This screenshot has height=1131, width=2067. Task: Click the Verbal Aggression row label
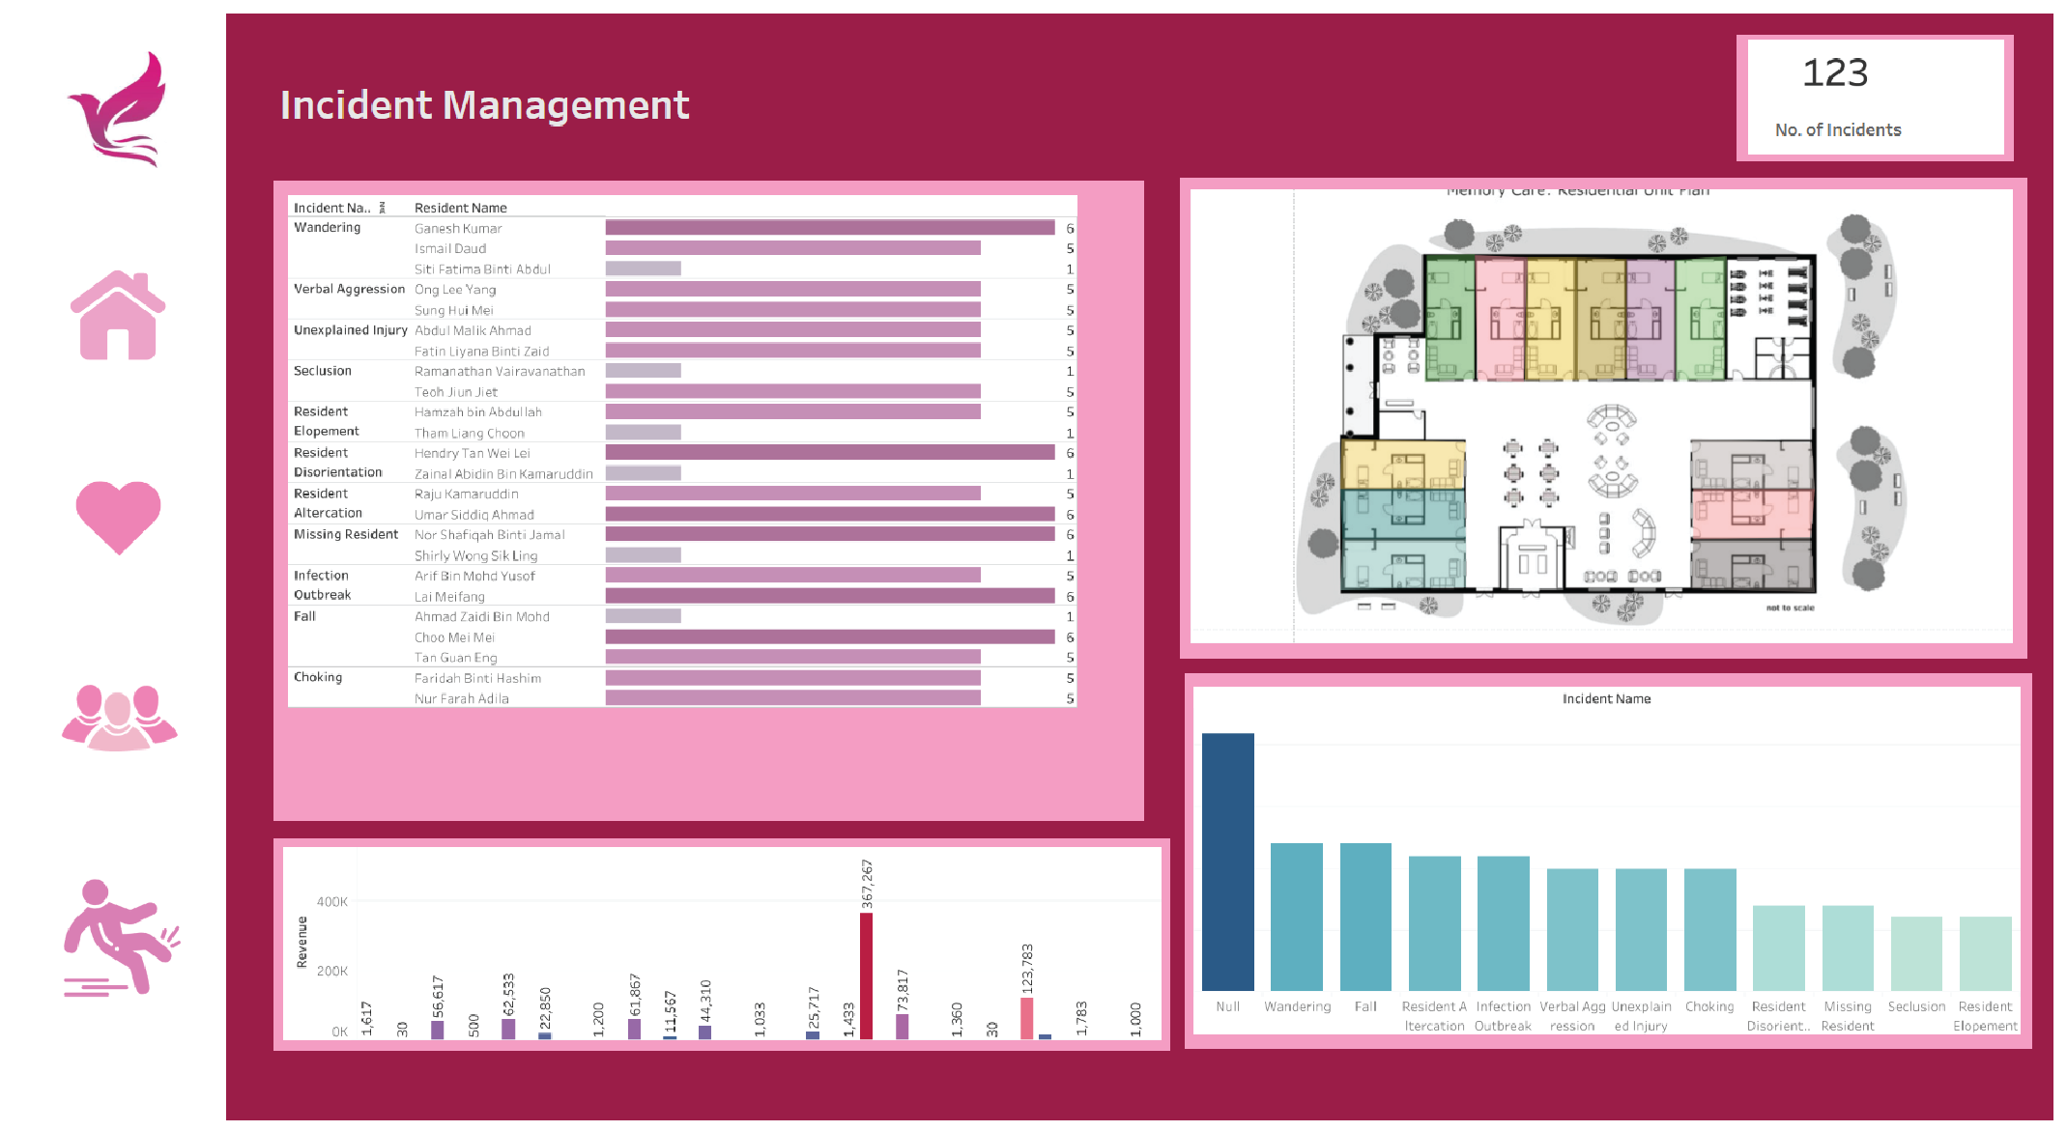coord(349,289)
